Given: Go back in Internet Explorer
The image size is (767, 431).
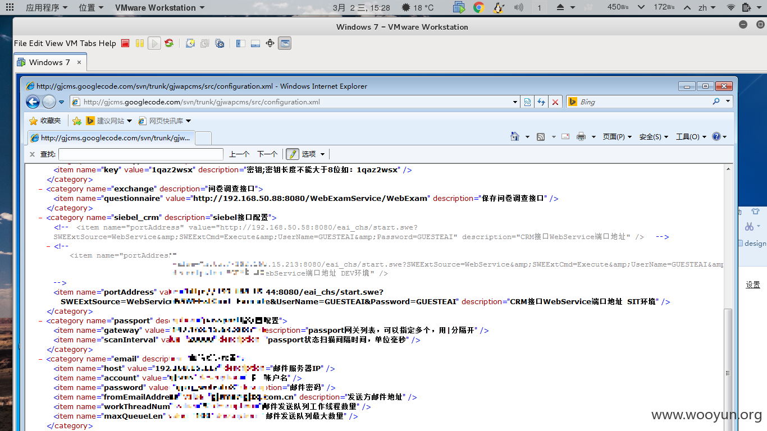Looking at the screenshot, I should pyautogui.click(x=33, y=102).
